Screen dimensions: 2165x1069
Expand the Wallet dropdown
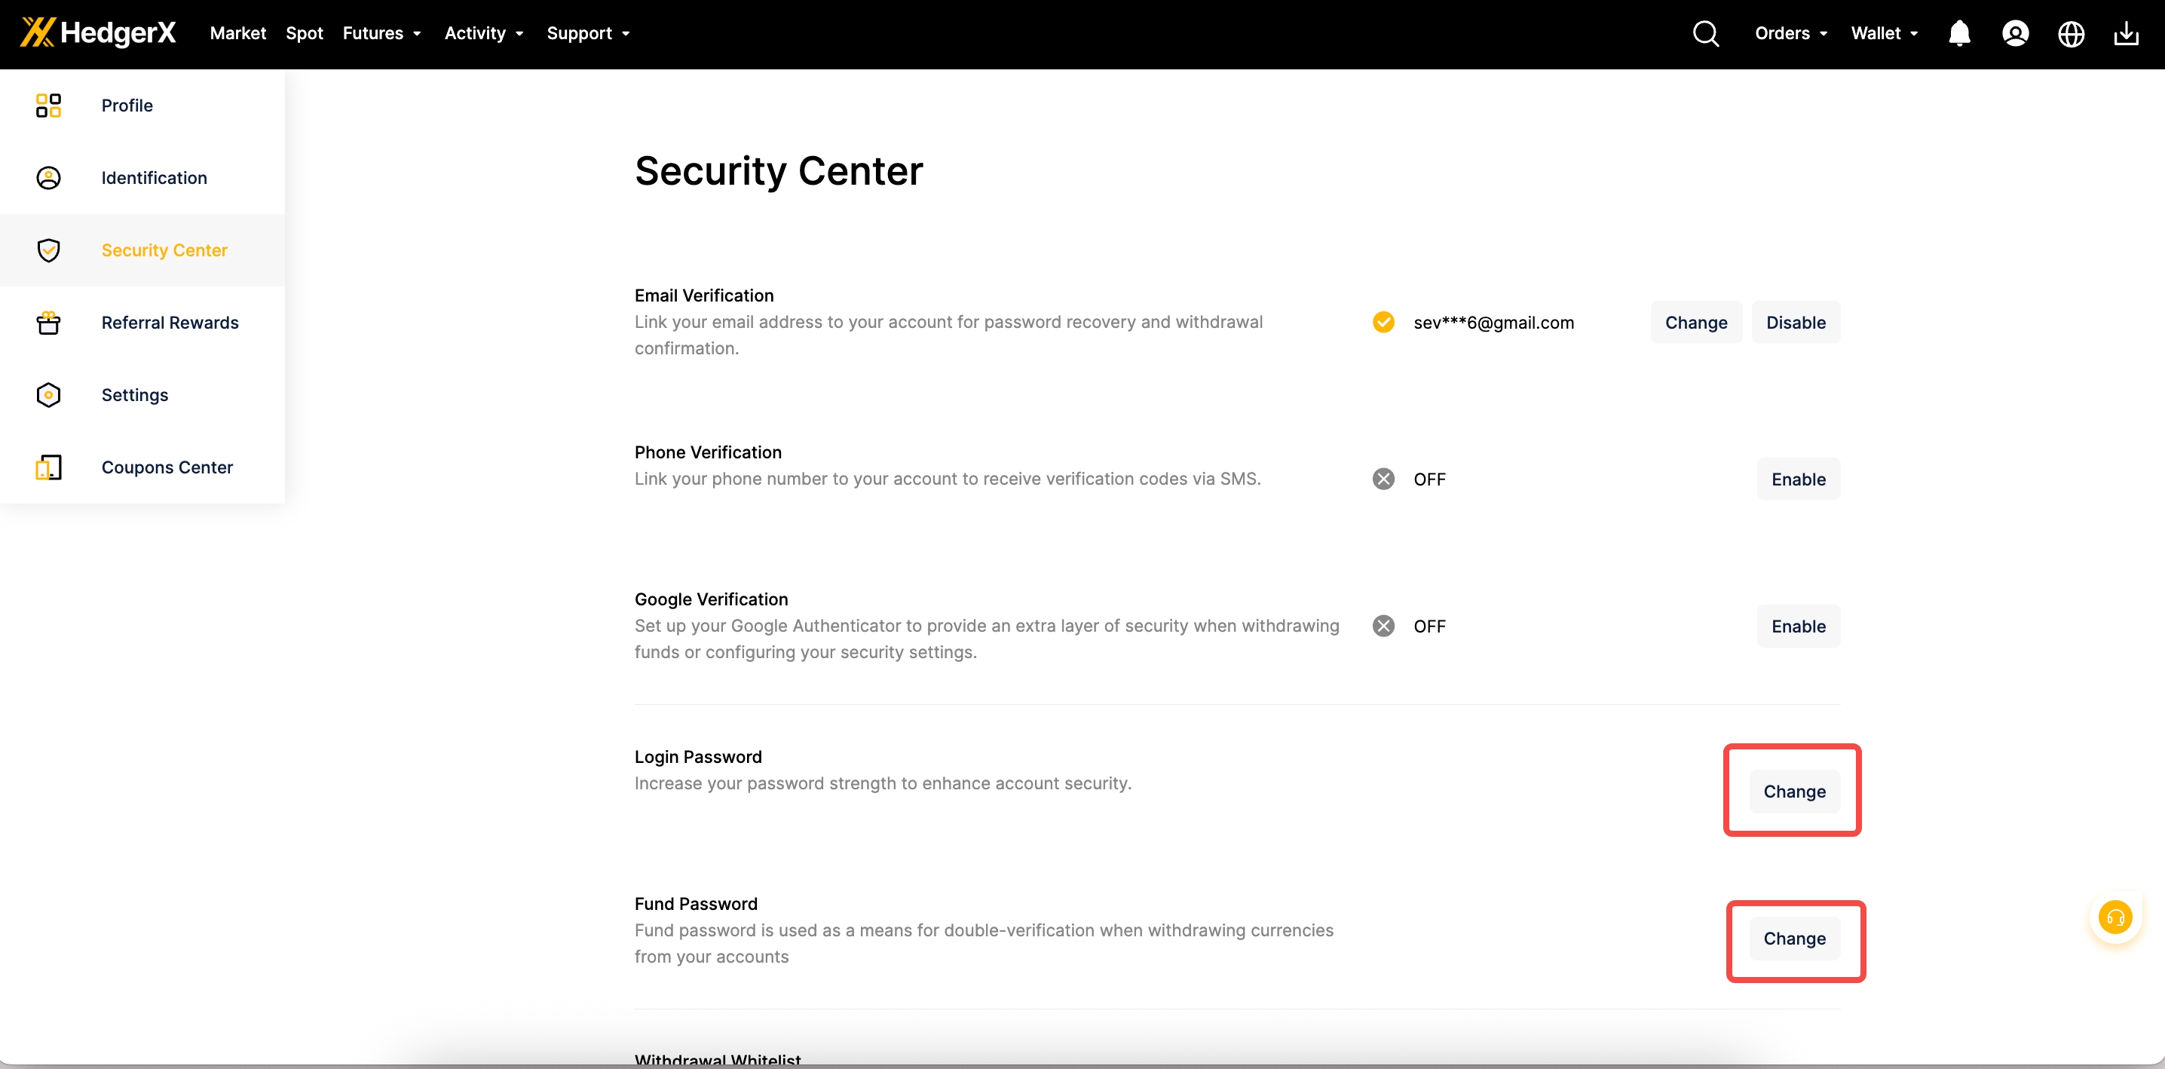[x=1884, y=34]
